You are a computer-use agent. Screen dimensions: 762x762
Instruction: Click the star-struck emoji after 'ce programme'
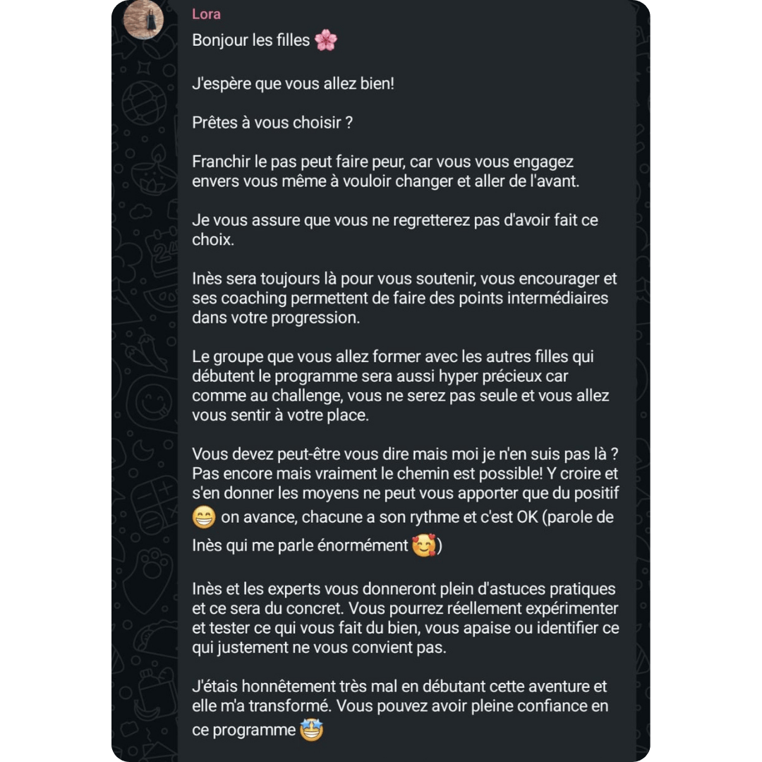311,730
